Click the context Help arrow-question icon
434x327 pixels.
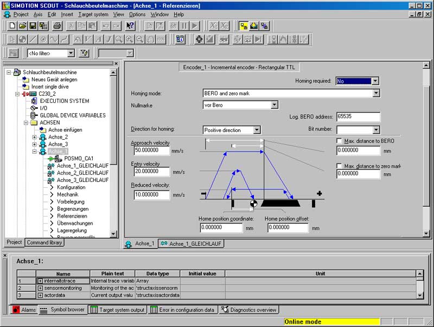pyautogui.click(x=130, y=25)
